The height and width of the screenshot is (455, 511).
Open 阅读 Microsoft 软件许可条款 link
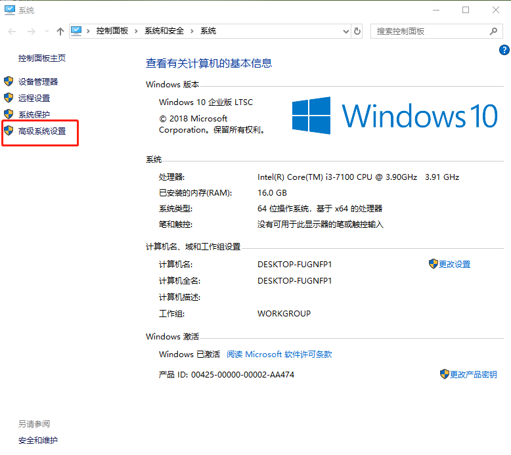(279, 355)
